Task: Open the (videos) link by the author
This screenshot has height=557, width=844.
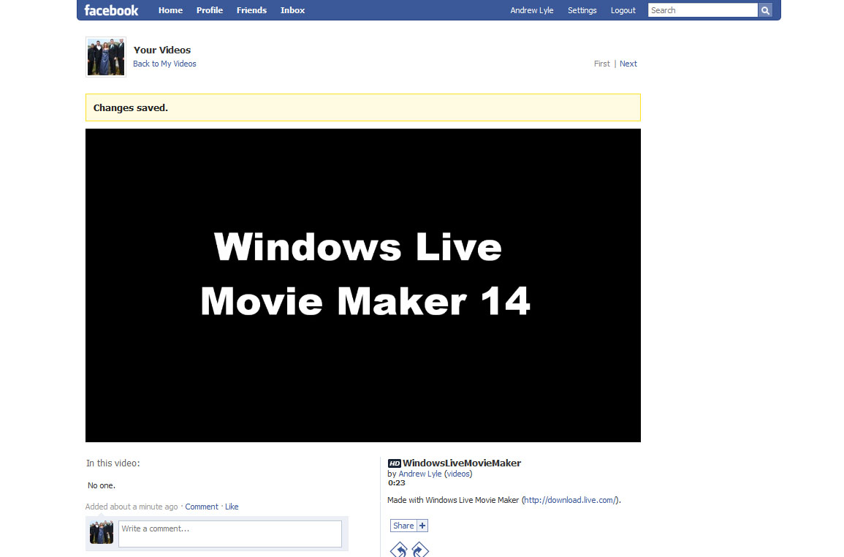Action: [x=458, y=474]
